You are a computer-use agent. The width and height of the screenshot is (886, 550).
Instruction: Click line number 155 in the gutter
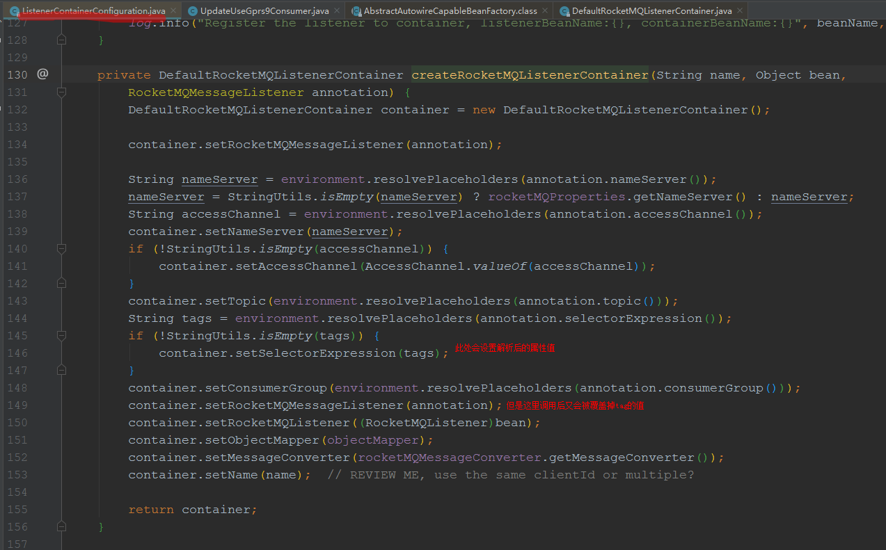pos(16,510)
